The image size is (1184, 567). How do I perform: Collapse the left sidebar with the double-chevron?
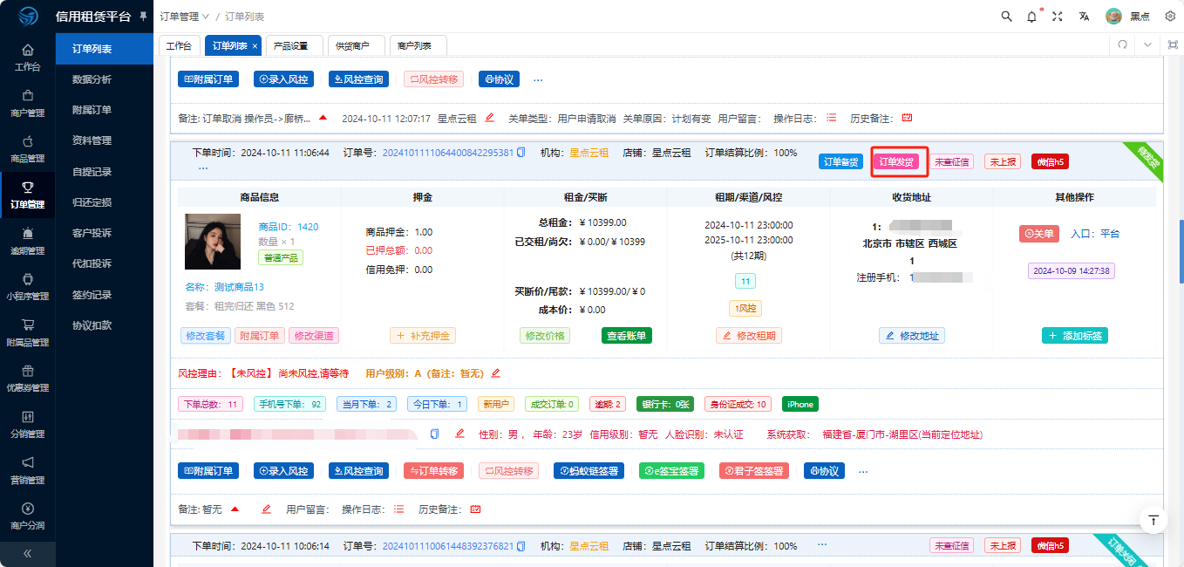[x=27, y=553]
